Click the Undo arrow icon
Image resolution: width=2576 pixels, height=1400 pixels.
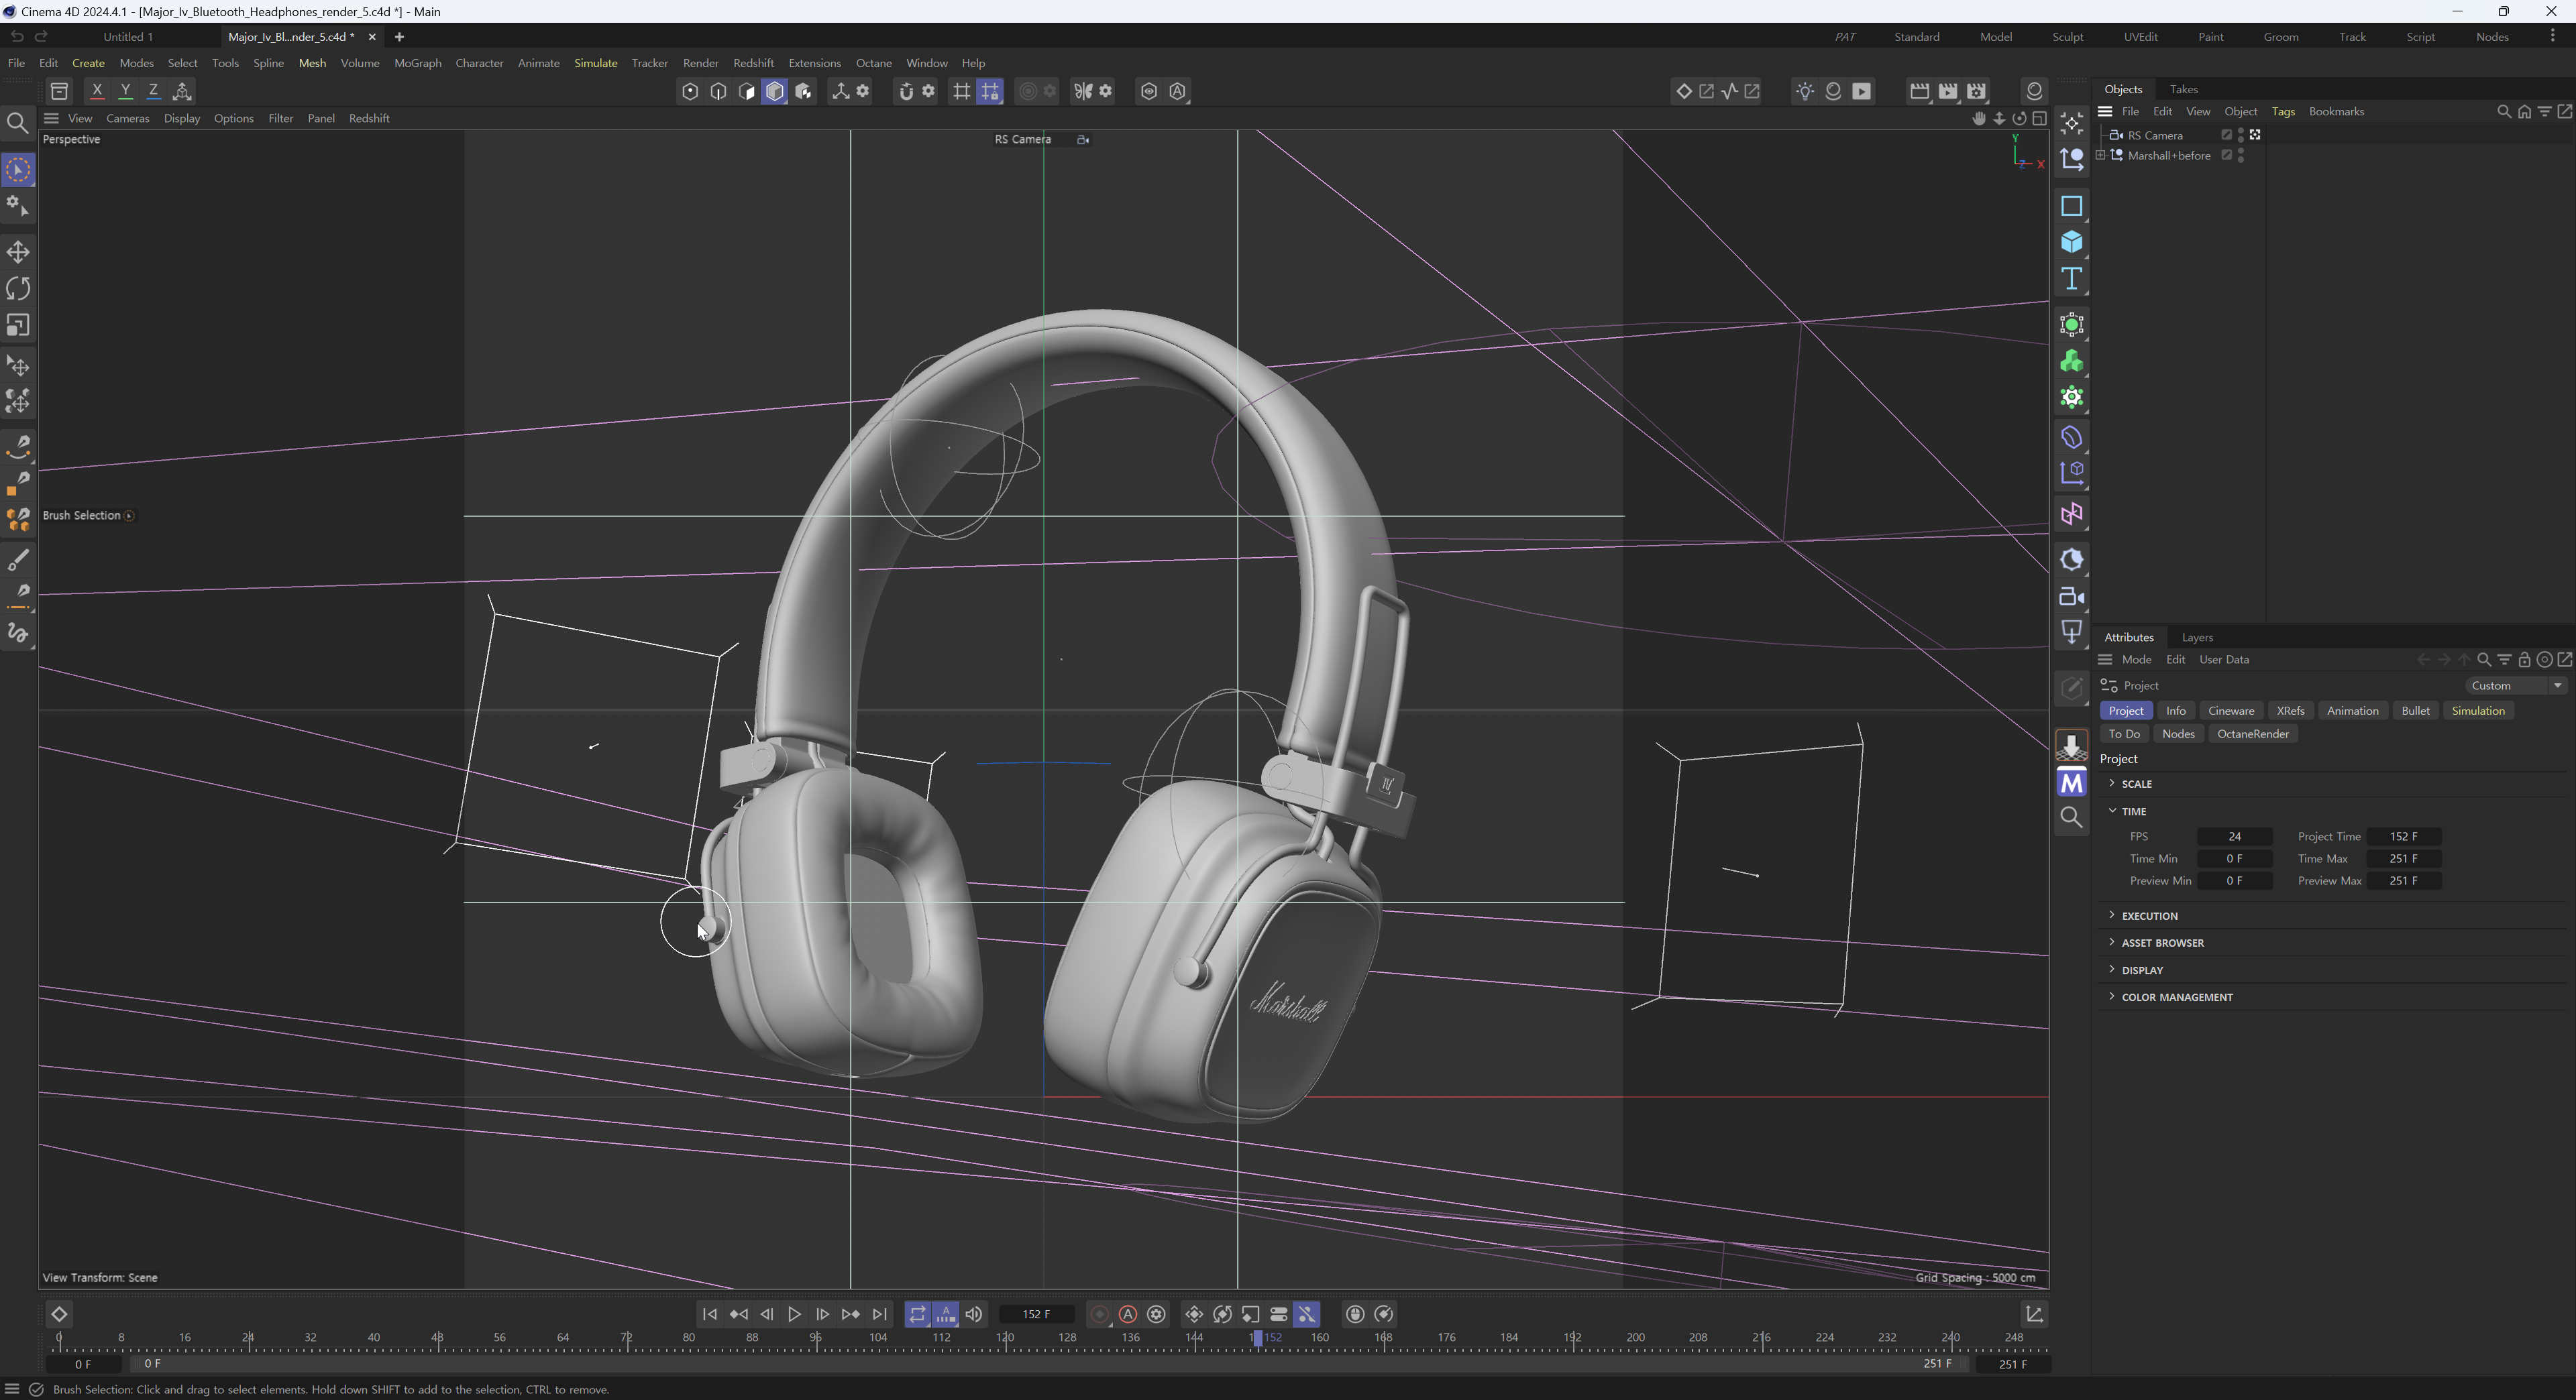tap(16, 36)
